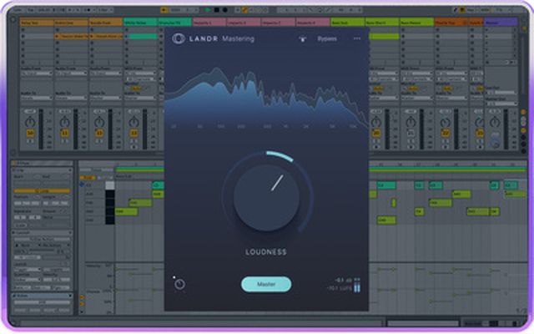Screen dimensions: 534x334
Task: Click the blue cue volume knob on master
Action: tap(495, 143)
